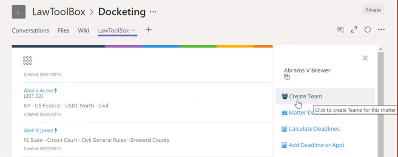Click the LawToolBox team avatar icon
Image resolution: width=398 pixels, height=157 pixels.
(x=19, y=11)
